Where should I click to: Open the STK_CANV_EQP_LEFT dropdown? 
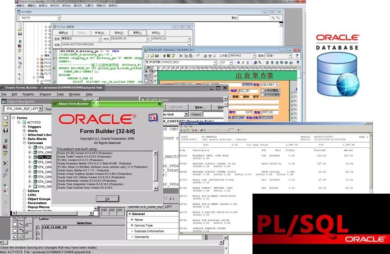tap(41, 109)
